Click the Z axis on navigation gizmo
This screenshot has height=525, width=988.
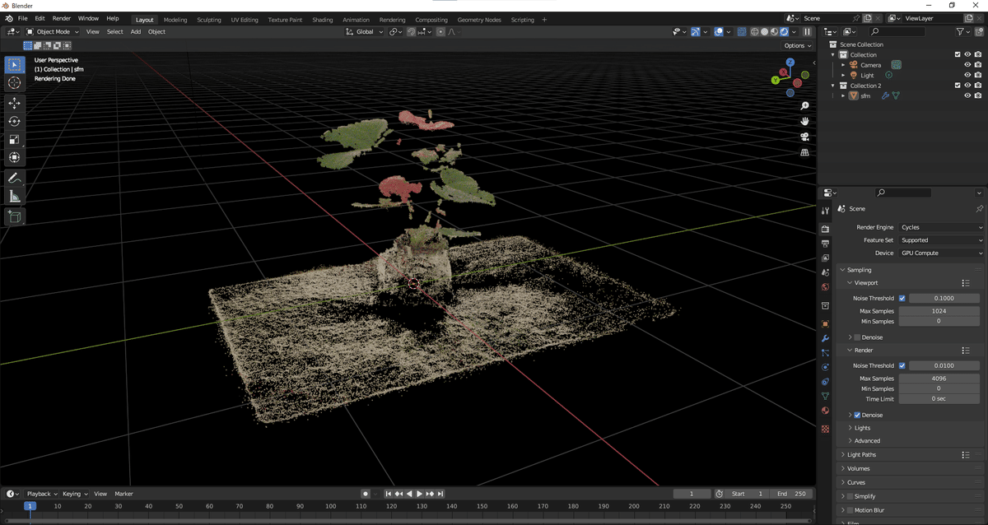coord(790,63)
